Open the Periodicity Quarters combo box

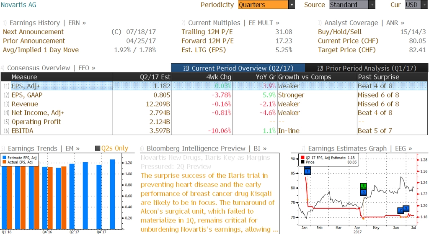click(x=266, y=5)
